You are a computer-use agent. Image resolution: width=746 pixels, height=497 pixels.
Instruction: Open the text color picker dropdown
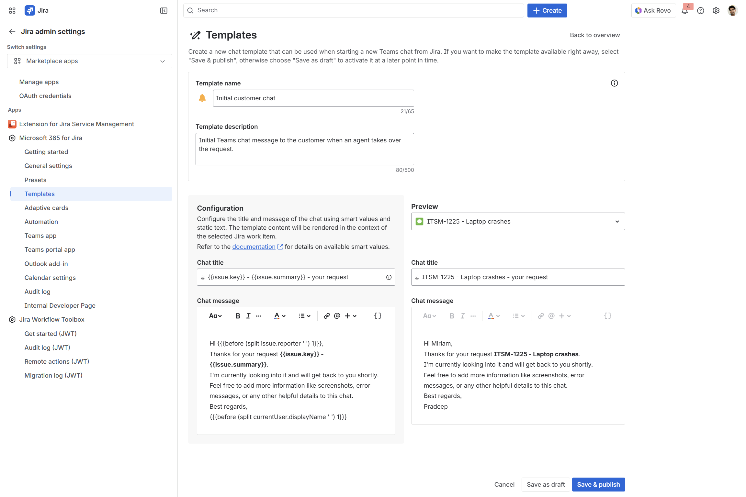coord(280,316)
